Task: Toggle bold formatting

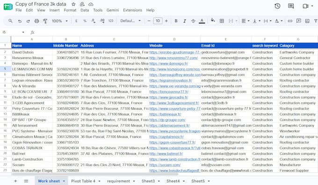Action: coord(176,21)
